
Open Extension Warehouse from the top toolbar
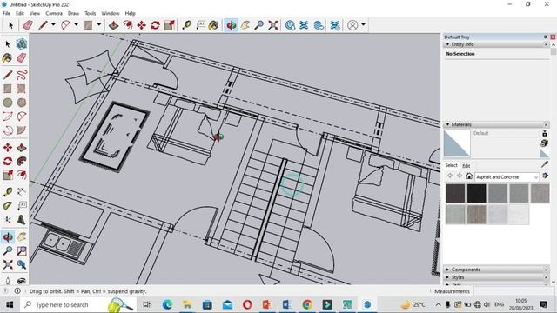pyautogui.click(x=304, y=25)
